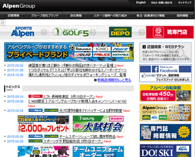The image size is (195, 157).
Task: Open the プライベートブランド banner
Action: pos(69,52)
